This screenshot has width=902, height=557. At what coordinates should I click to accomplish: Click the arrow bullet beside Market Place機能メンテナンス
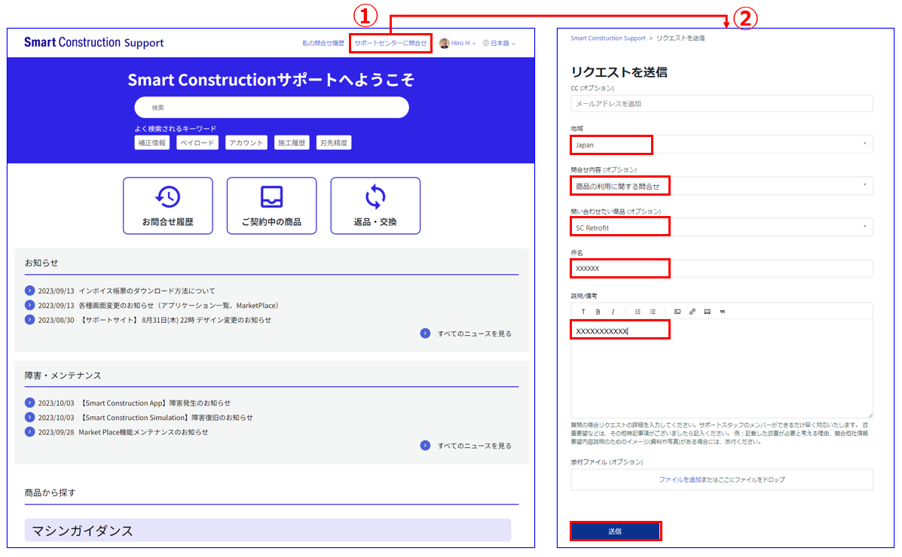pos(30,431)
